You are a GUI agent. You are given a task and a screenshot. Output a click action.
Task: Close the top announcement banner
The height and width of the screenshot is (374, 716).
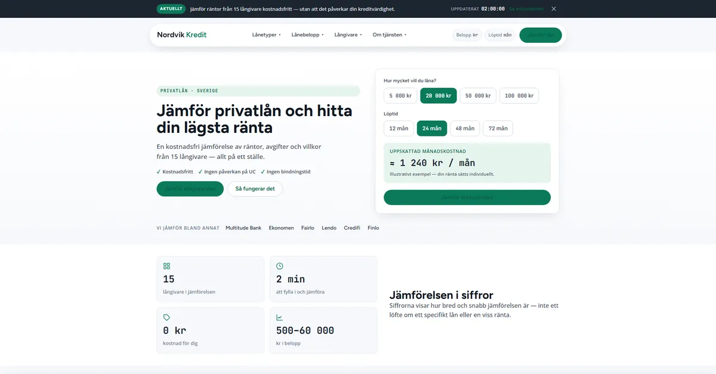[x=554, y=9]
